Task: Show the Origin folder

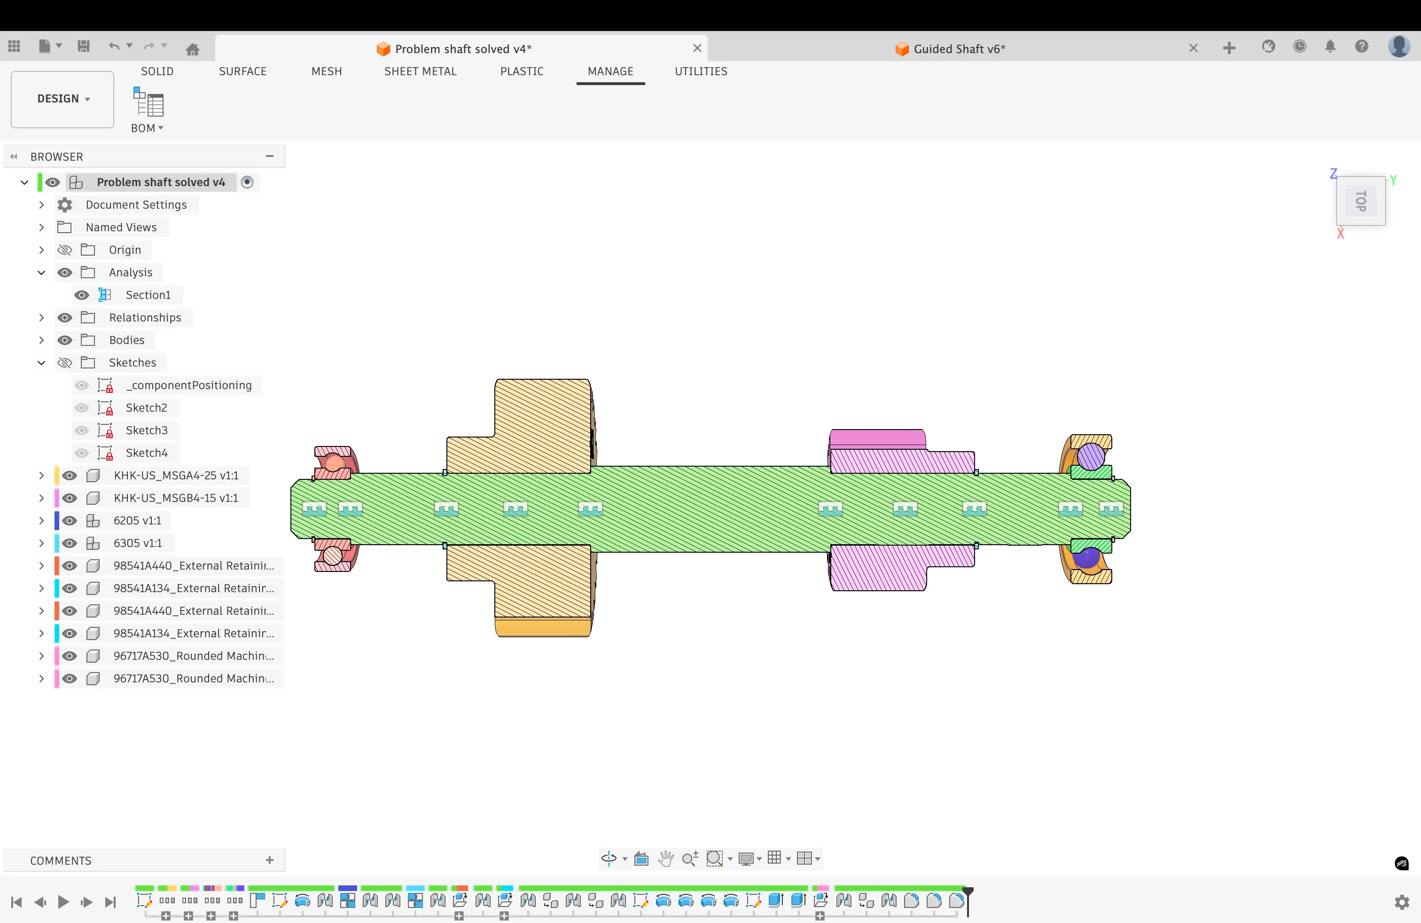Action: tap(64, 250)
